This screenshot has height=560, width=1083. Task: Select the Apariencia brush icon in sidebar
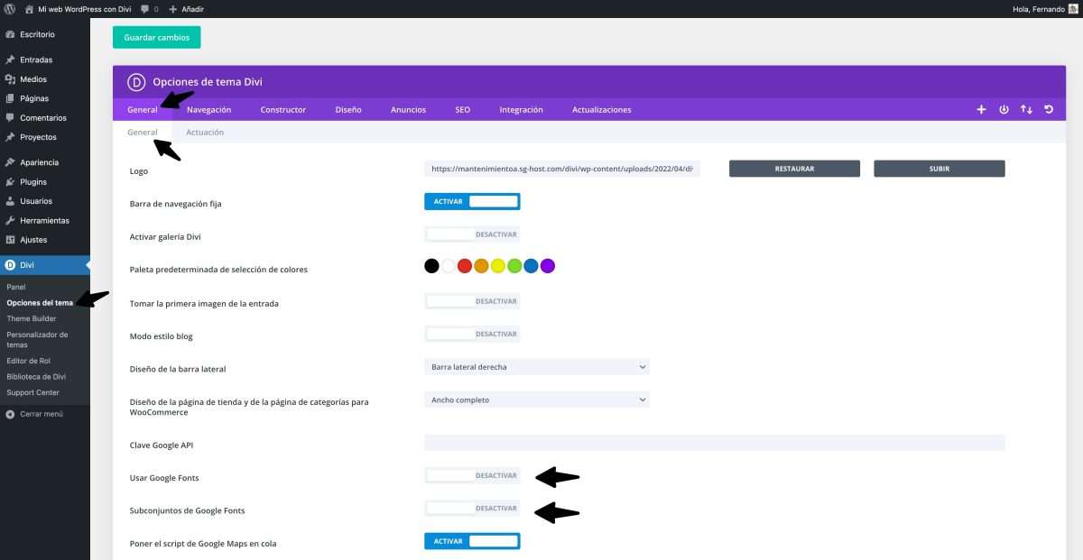(x=10, y=162)
